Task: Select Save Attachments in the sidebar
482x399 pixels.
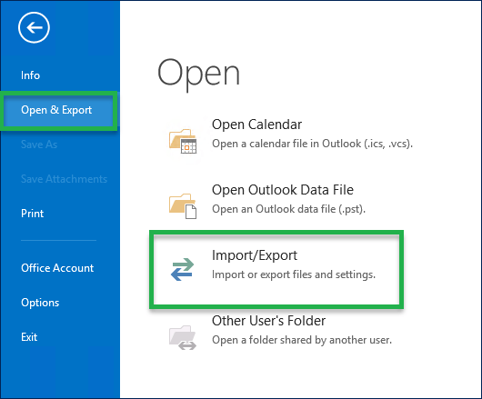Action: coord(64,179)
